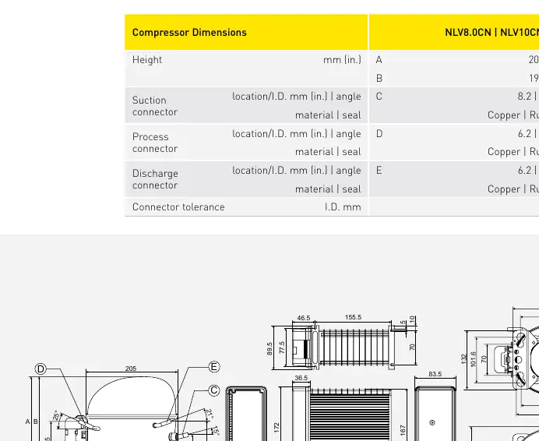Select the Height row label
Viewport: 539px width, 441px height.
tap(147, 60)
